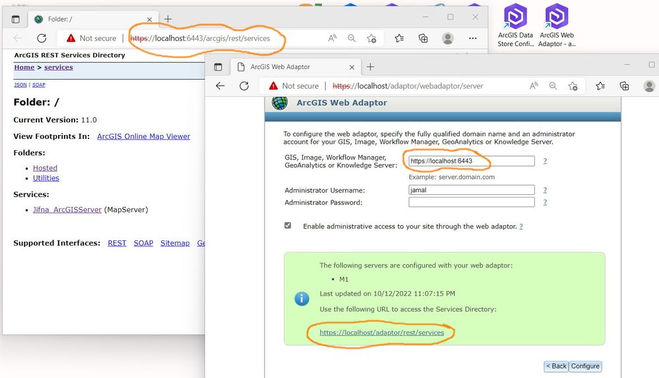Screen dimensions: 659x378
Task: Click the Configure button
Action: point(585,366)
